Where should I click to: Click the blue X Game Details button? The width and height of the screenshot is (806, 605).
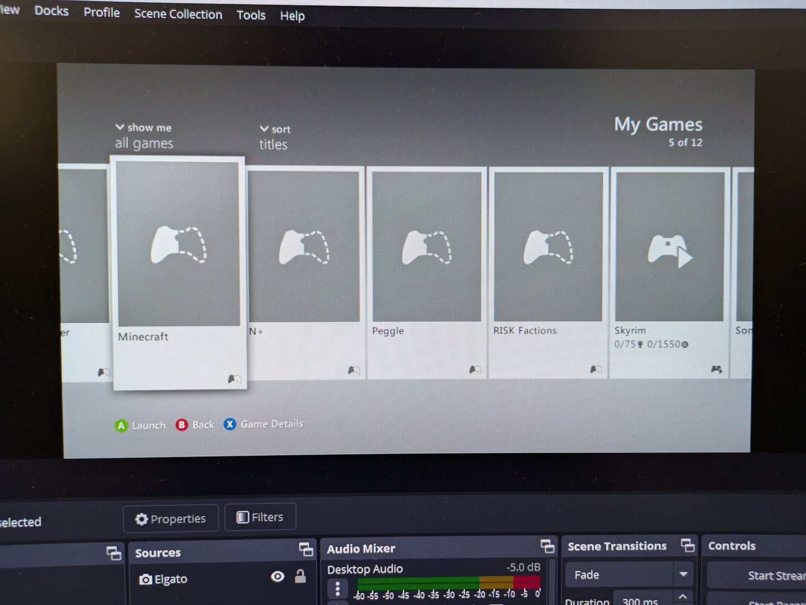point(263,424)
